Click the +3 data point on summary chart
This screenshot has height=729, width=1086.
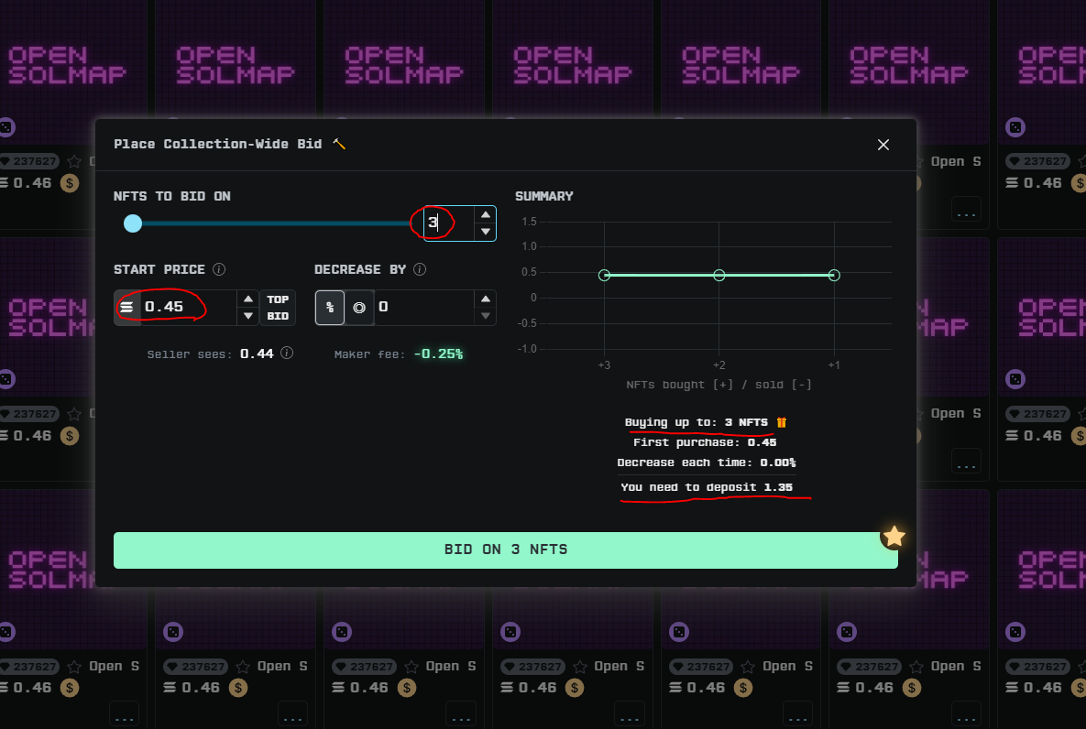click(604, 276)
